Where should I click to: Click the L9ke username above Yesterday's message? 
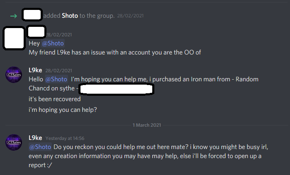(35, 138)
